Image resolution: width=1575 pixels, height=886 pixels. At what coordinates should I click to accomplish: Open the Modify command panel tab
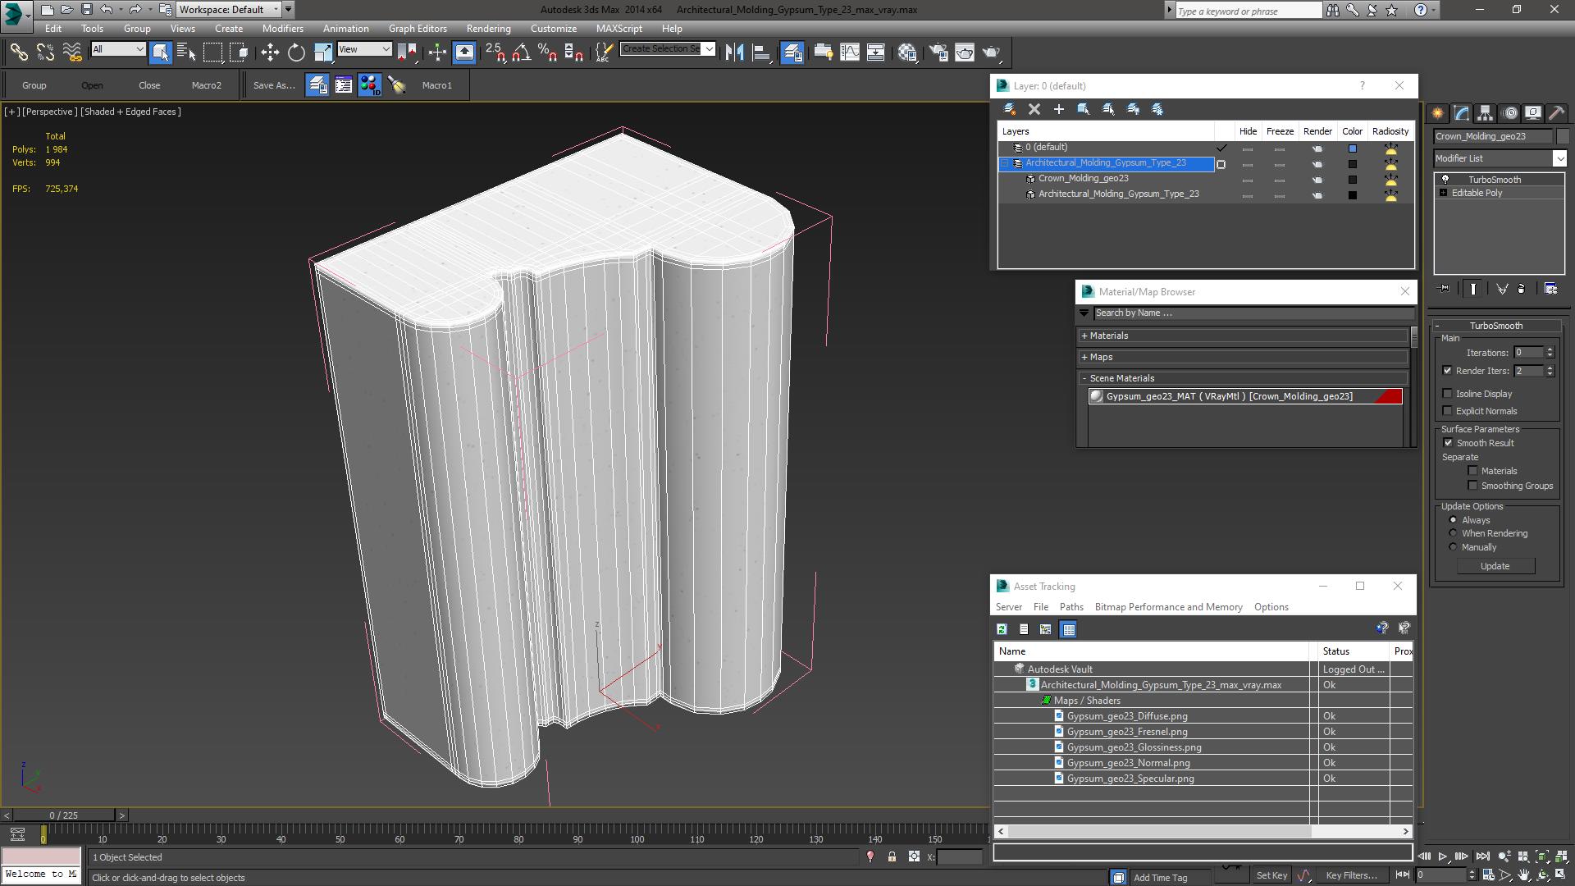click(x=1461, y=113)
